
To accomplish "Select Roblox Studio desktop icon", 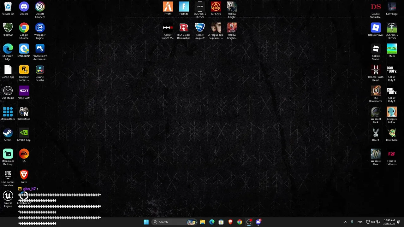I will 376,52.
